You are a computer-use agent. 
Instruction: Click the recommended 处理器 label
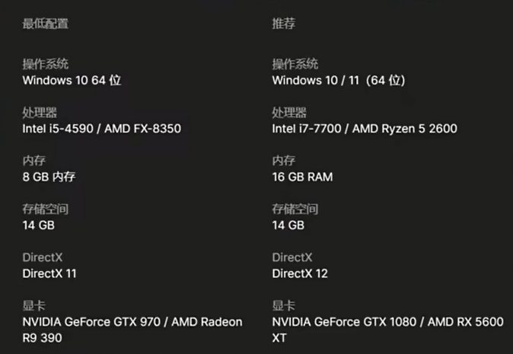(289, 113)
